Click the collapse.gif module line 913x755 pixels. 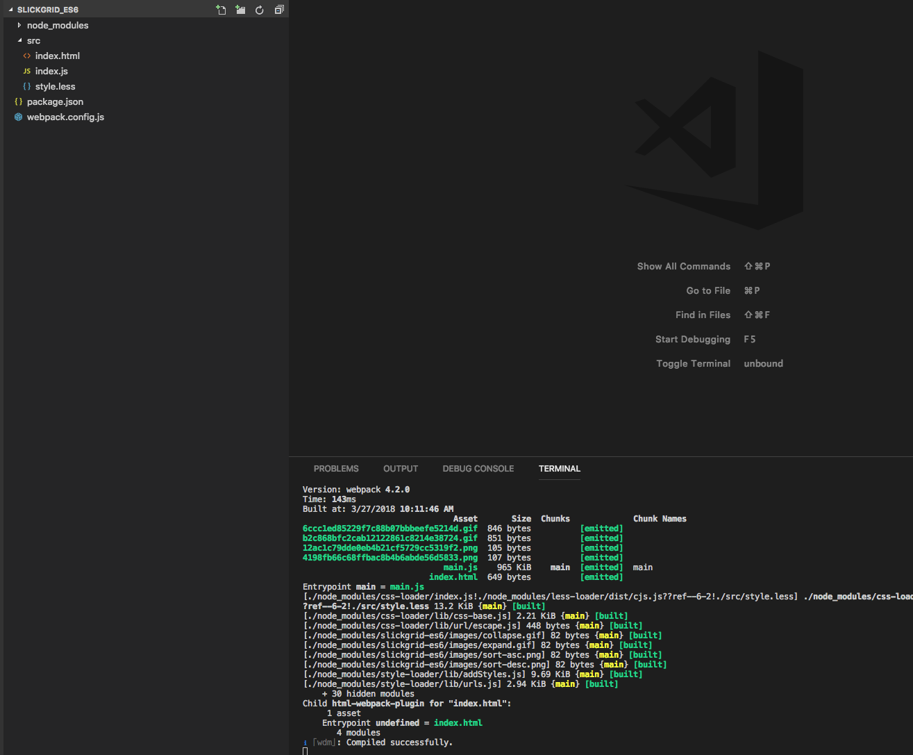coord(482,636)
